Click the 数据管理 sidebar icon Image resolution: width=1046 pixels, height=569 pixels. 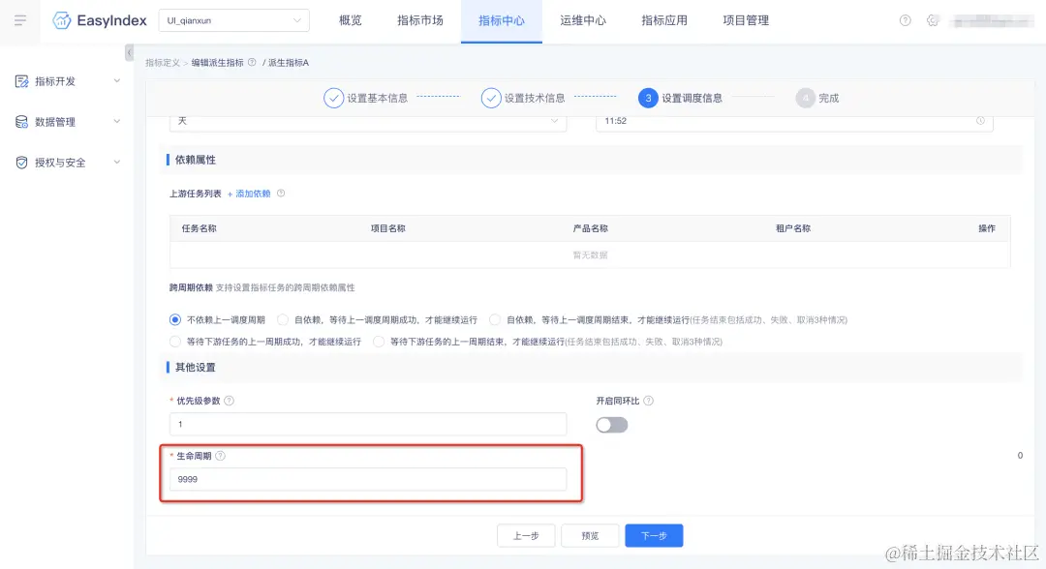tap(22, 122)
